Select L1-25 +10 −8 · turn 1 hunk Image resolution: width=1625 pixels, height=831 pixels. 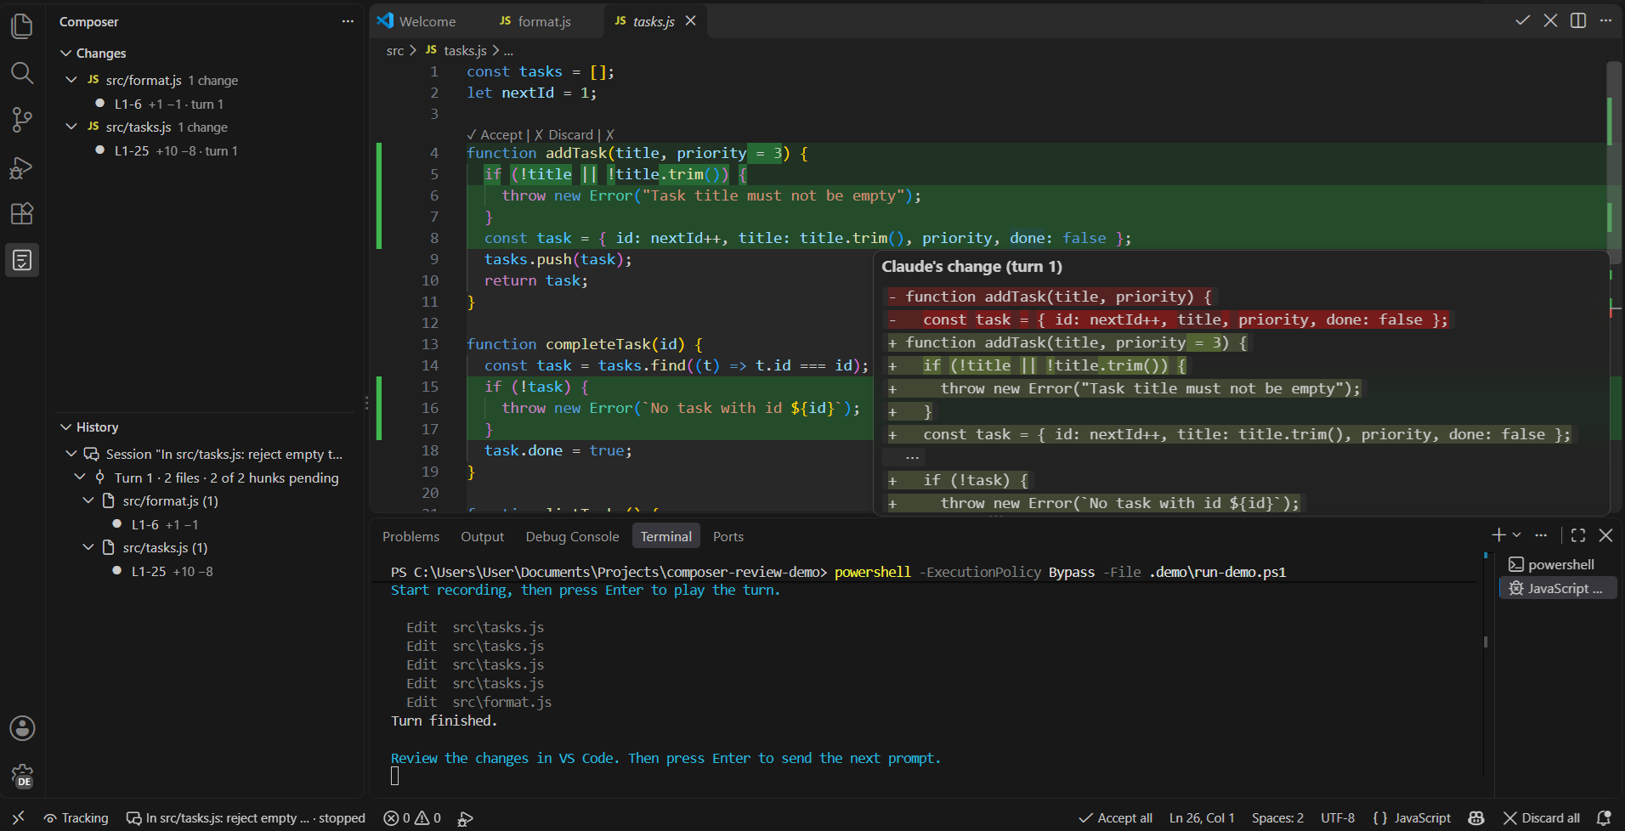point(204,150)
